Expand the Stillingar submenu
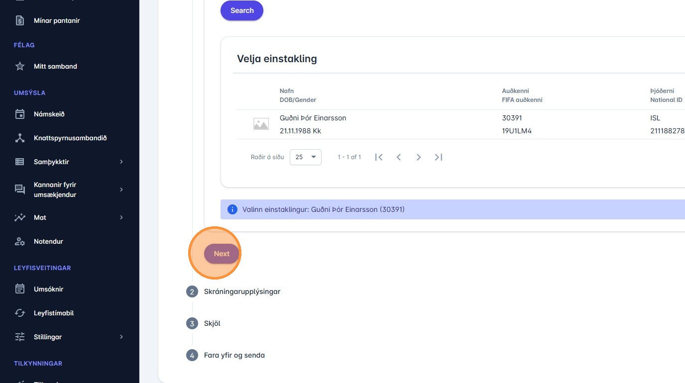Image resolution: width=685 pixels, height=383 pixels. [x=121, y=337]
